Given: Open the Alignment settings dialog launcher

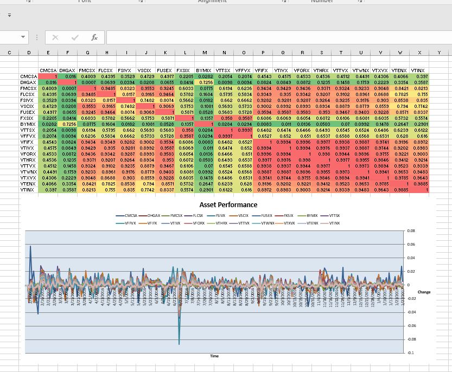Looking at the screenshot, I should pyautogui.click(x=284, y=2).
